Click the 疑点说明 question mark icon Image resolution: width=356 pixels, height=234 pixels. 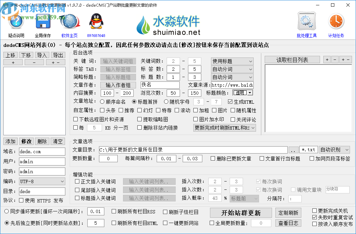(x=16, y=21)
